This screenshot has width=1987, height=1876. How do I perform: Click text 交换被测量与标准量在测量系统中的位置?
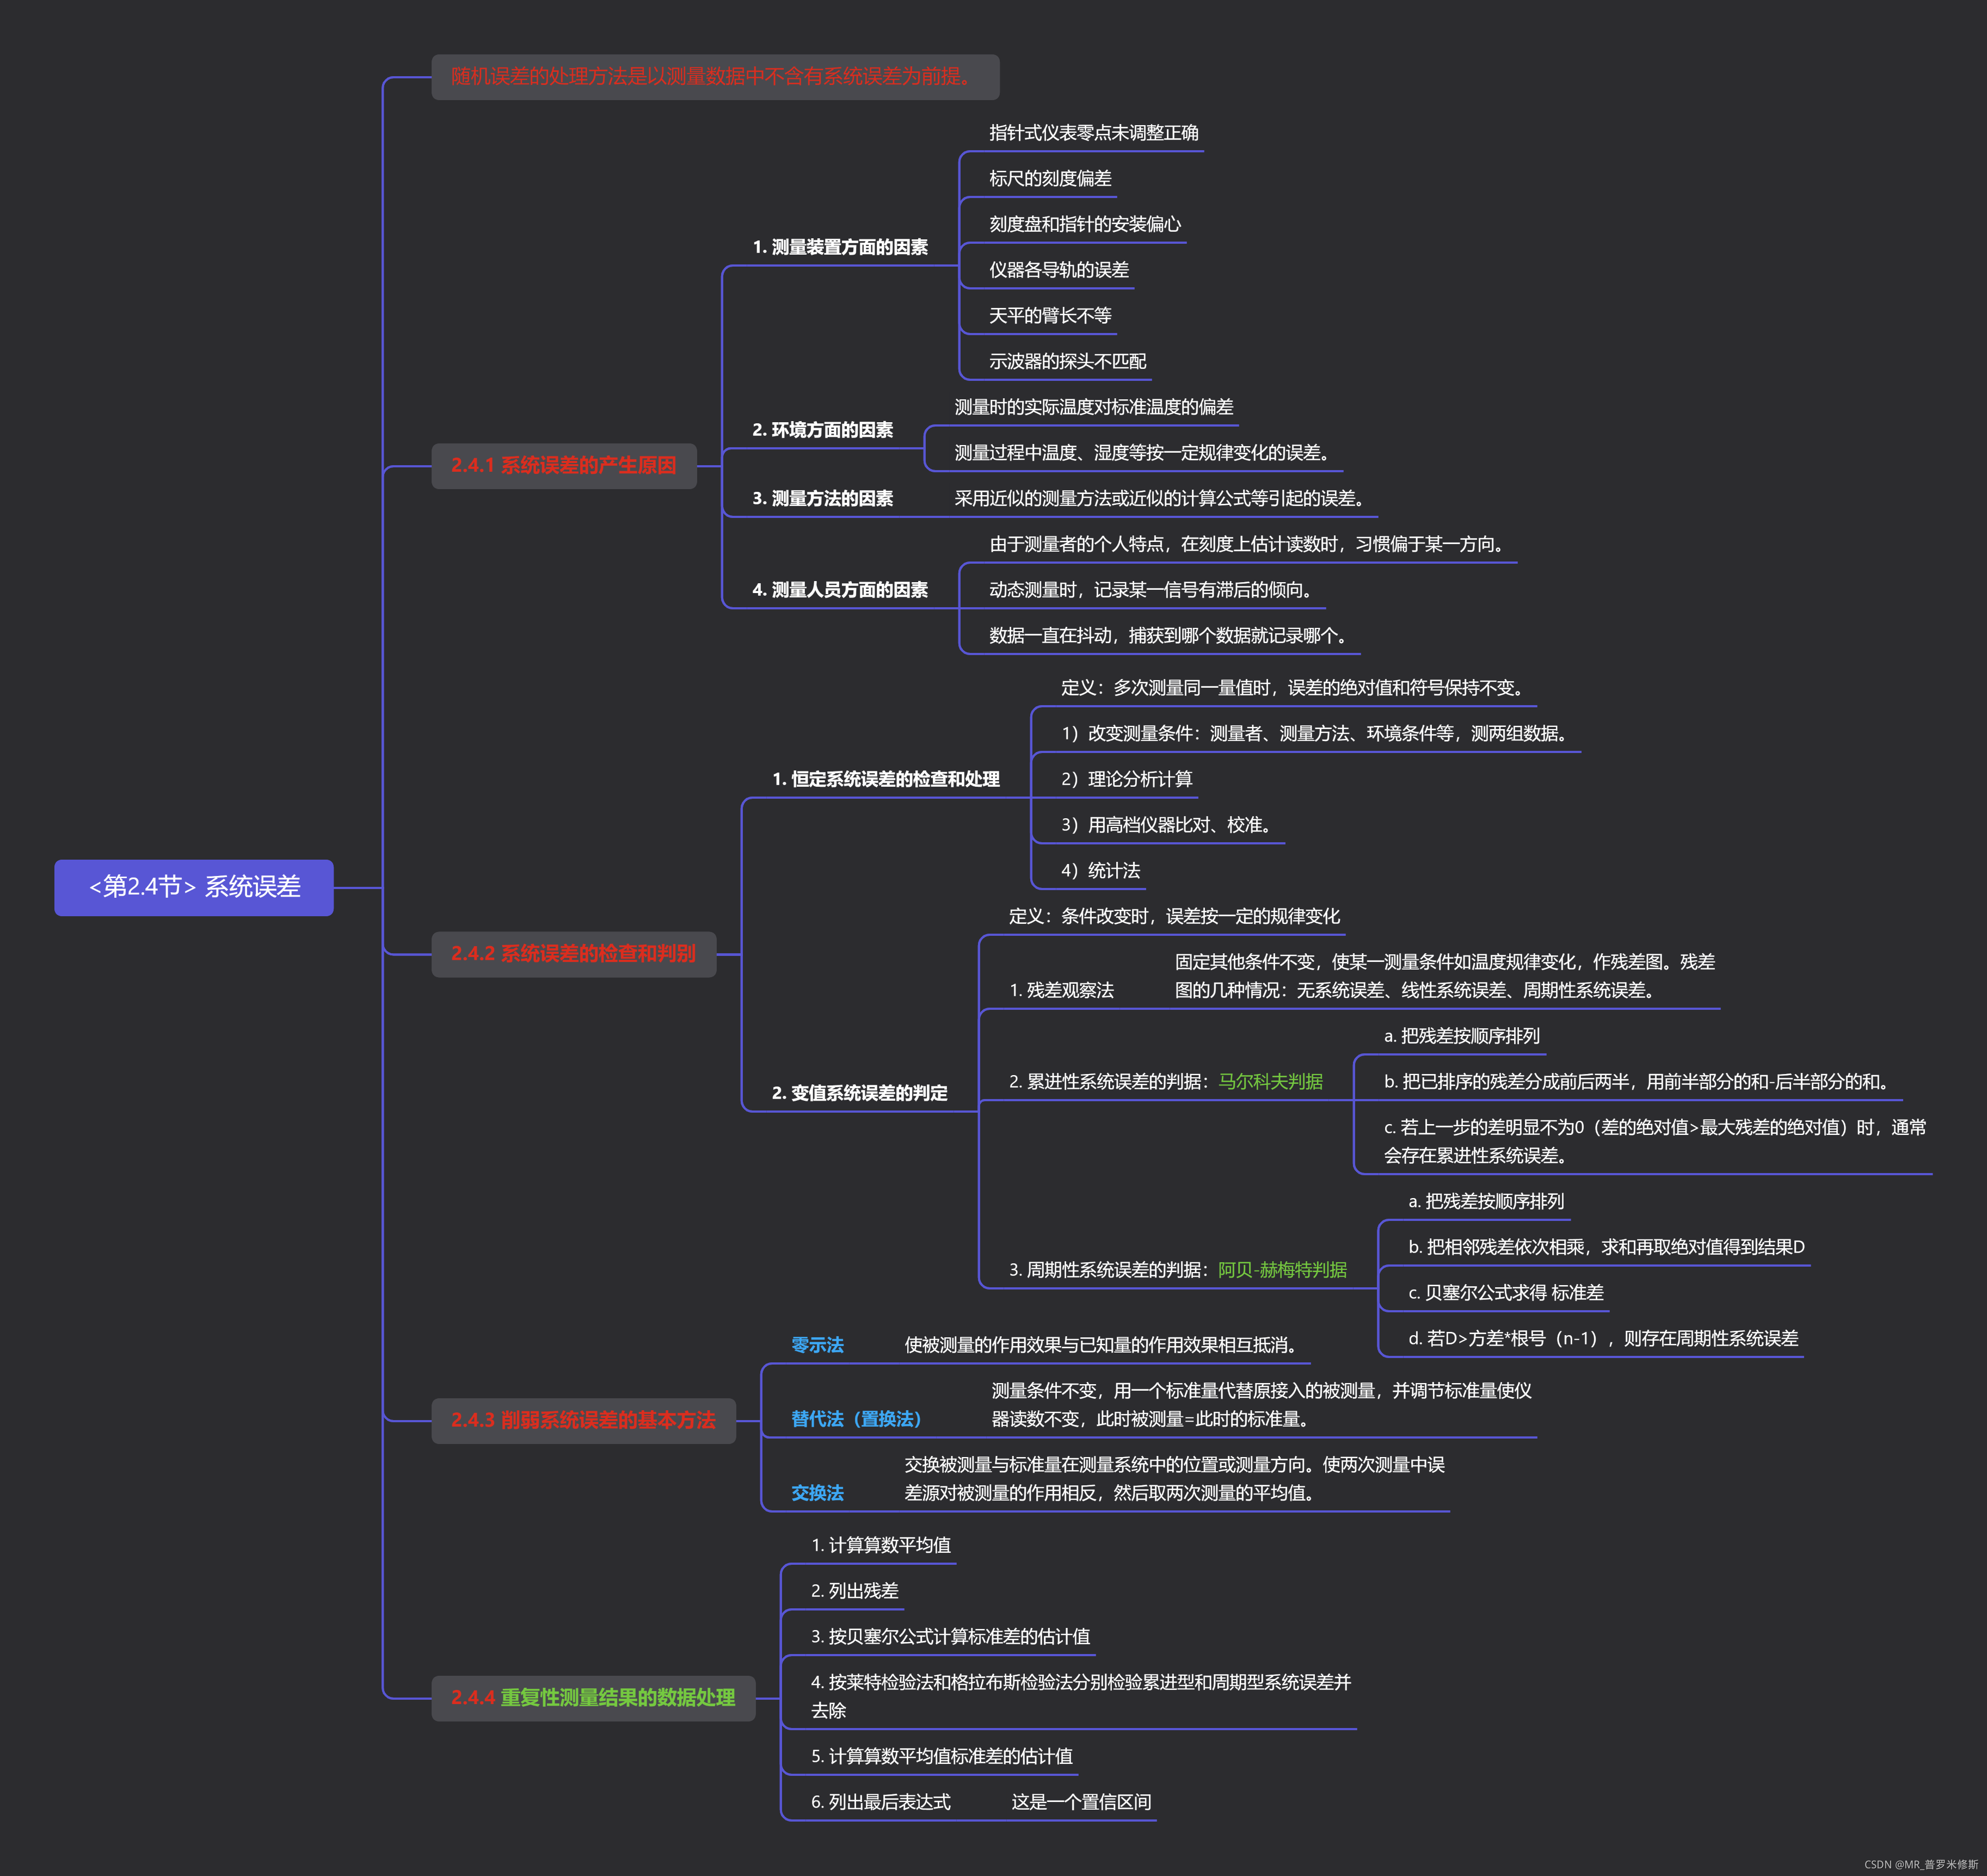point(1174,1479)
